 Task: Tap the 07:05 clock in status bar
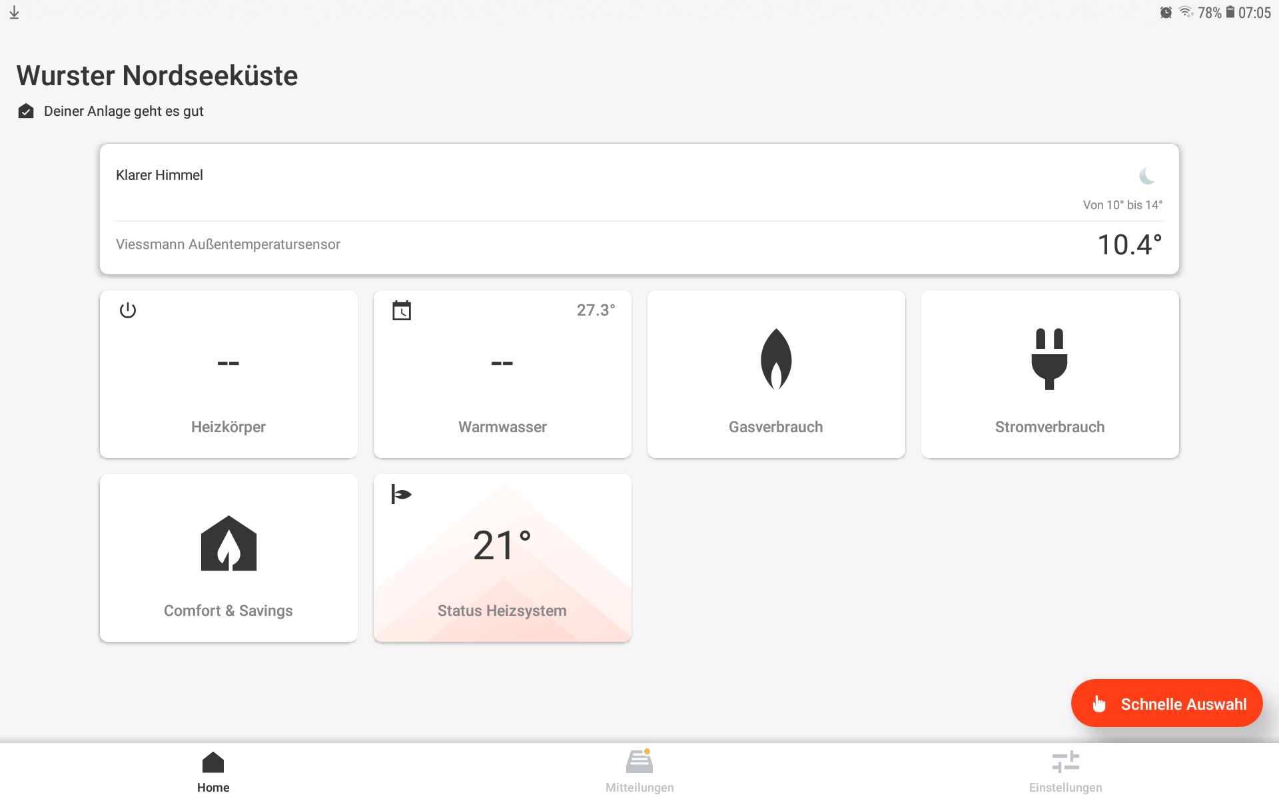click(x=1255, y=13)
